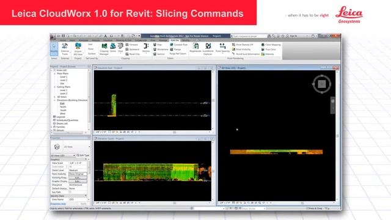Click the Slice Backward button
391x220 pixels.
click(x=133, y=50)
